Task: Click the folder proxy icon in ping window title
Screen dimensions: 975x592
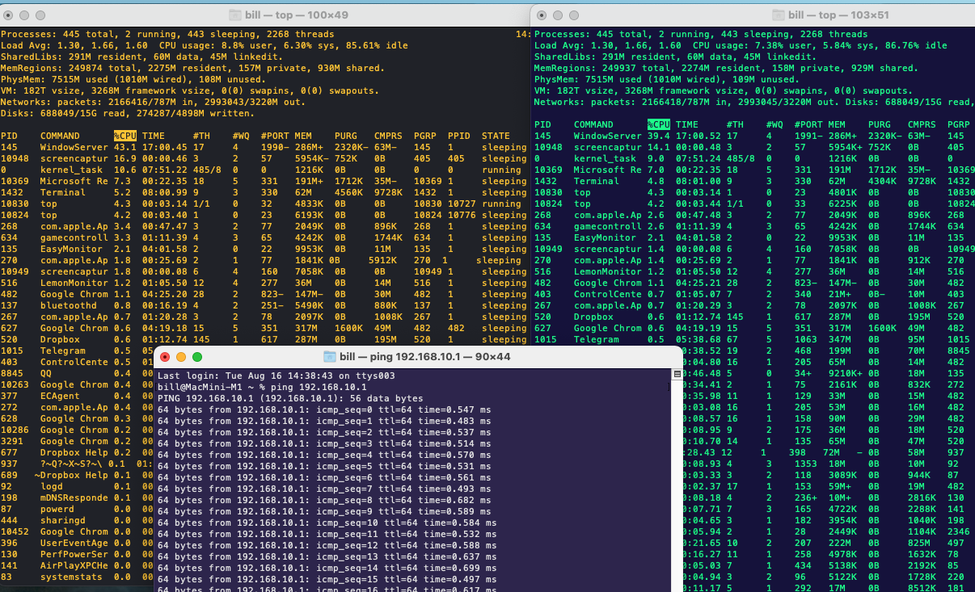Action: click(329, 356)
